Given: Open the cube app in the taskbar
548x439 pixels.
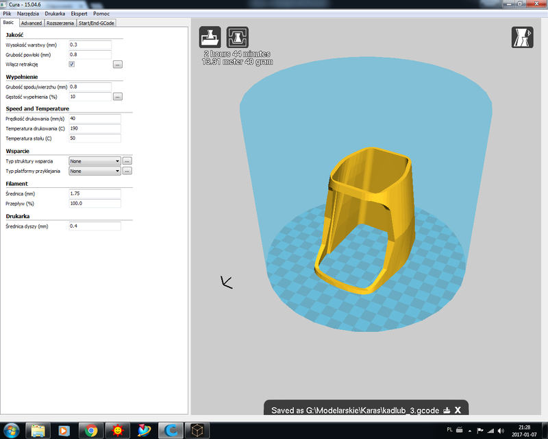Looking at the screenshot, I should point(197,430).
